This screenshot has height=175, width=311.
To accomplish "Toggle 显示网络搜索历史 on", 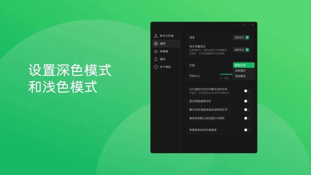I will pos(246,101).
